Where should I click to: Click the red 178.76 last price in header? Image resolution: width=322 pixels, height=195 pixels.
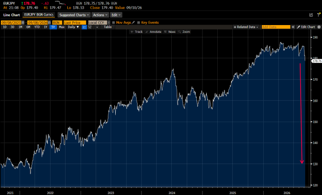tap(29, 3)
